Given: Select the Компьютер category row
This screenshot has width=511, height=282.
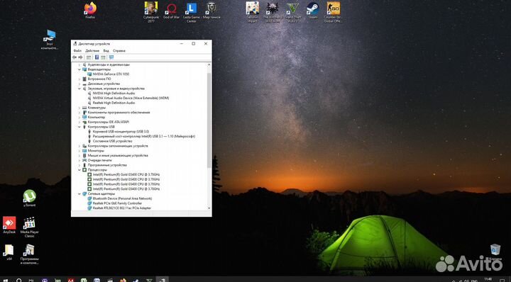Looking at the screenshot, I should tap(94, 117).
